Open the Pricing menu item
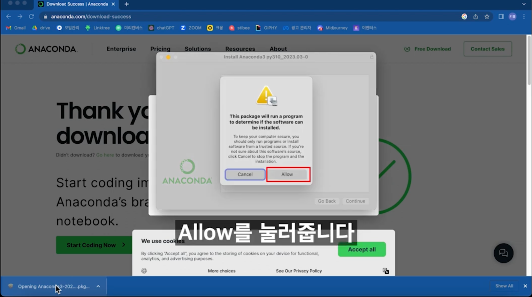This screenshot has width=532, height=297. click(160, 49)
